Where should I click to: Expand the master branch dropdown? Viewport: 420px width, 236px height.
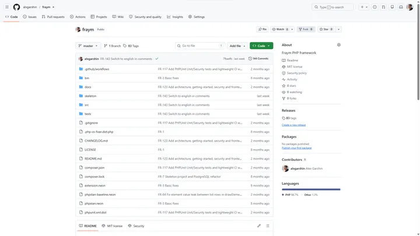(88, 46)
